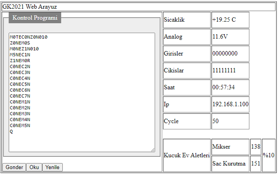Grab the text area resize handle

153,150
